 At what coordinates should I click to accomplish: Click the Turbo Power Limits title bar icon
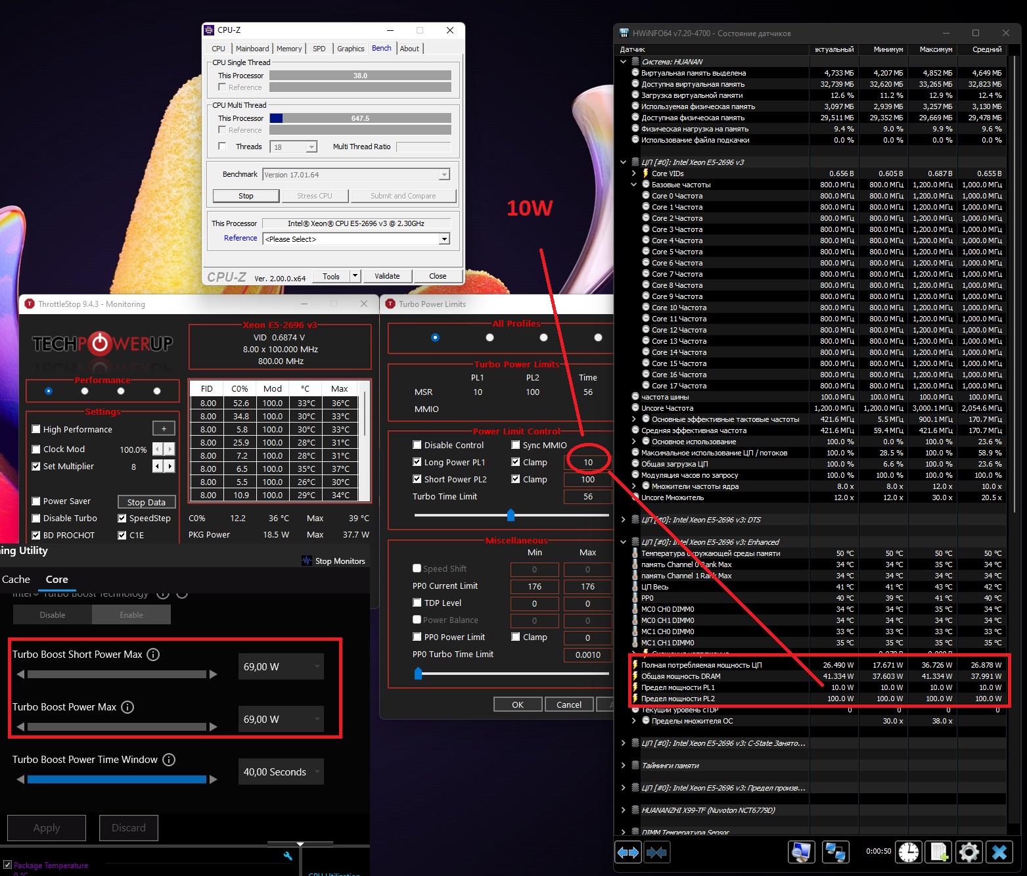[x=390, y=304]
